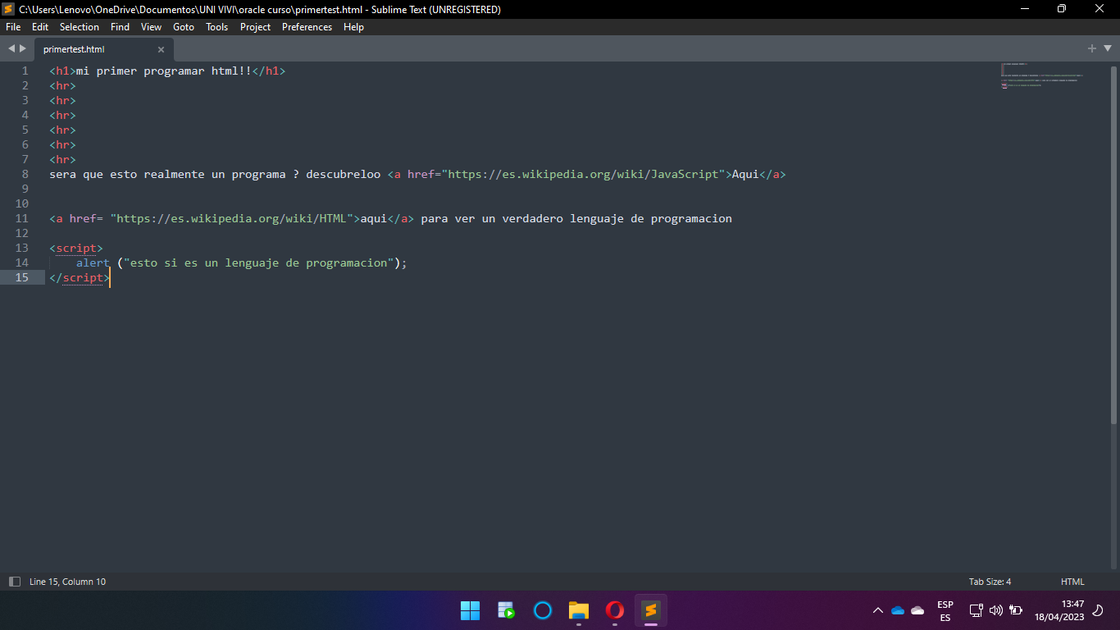Open the Goto menu
The image size is (1120, 630).
[184, 27]
